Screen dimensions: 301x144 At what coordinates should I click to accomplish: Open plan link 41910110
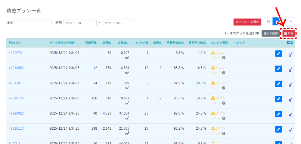pos(16,128)
